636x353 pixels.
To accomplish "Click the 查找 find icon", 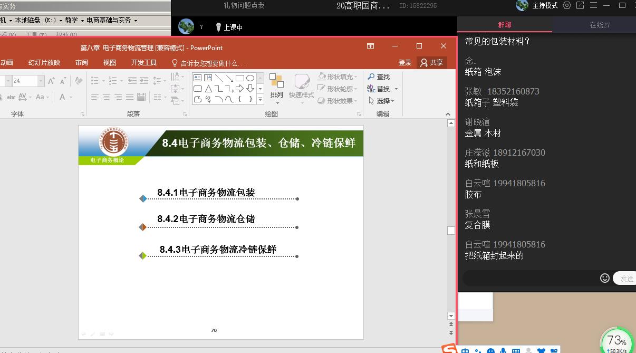I will coord(379,77).
